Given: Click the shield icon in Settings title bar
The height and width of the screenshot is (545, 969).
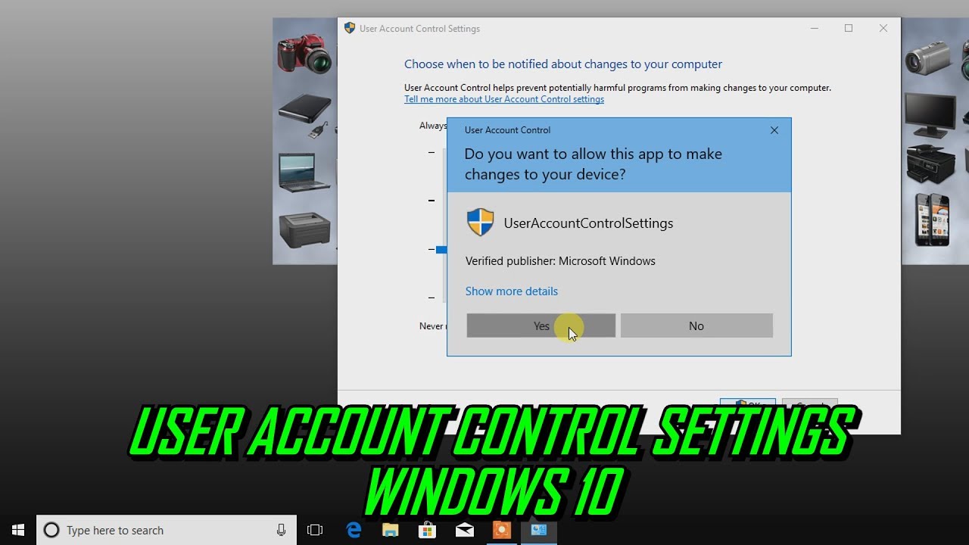Looking at the screenshot, I should [x=349, y=28].
